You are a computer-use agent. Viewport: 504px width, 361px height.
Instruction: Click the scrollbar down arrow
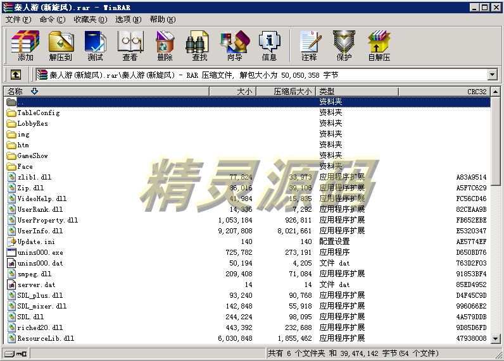[x=495, y=338]
